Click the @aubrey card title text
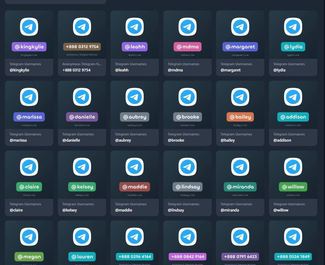This screenshot has height=265, width=325. point(123,140)
